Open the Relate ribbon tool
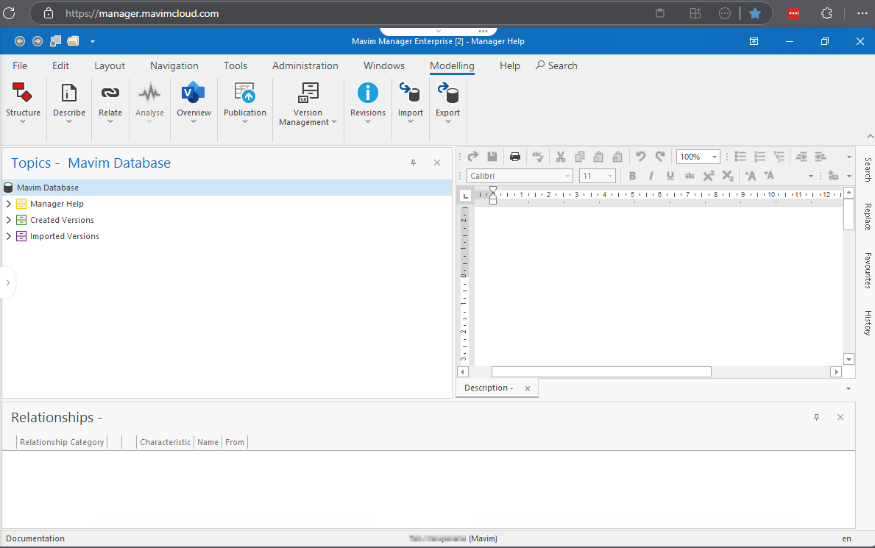Image resolution: width=875 pixels, height=548 pixels. click(110, 102)
